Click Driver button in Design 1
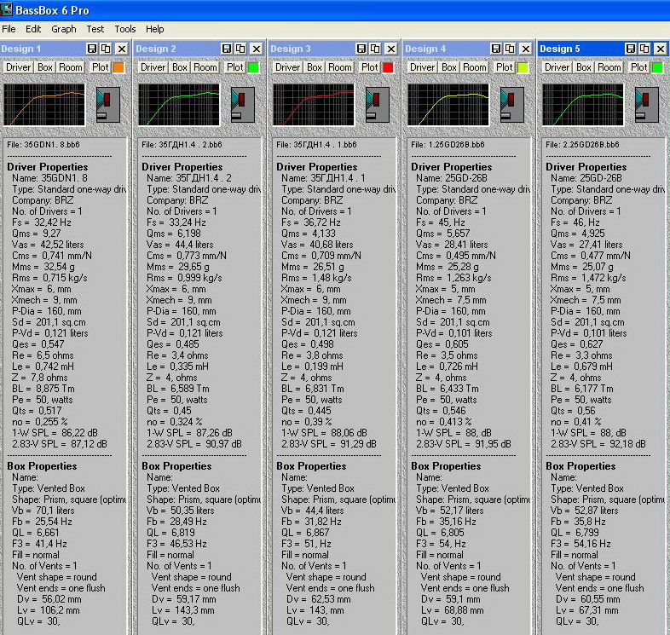This screenshot has width=670, height=635. click(x=19, y=67)
